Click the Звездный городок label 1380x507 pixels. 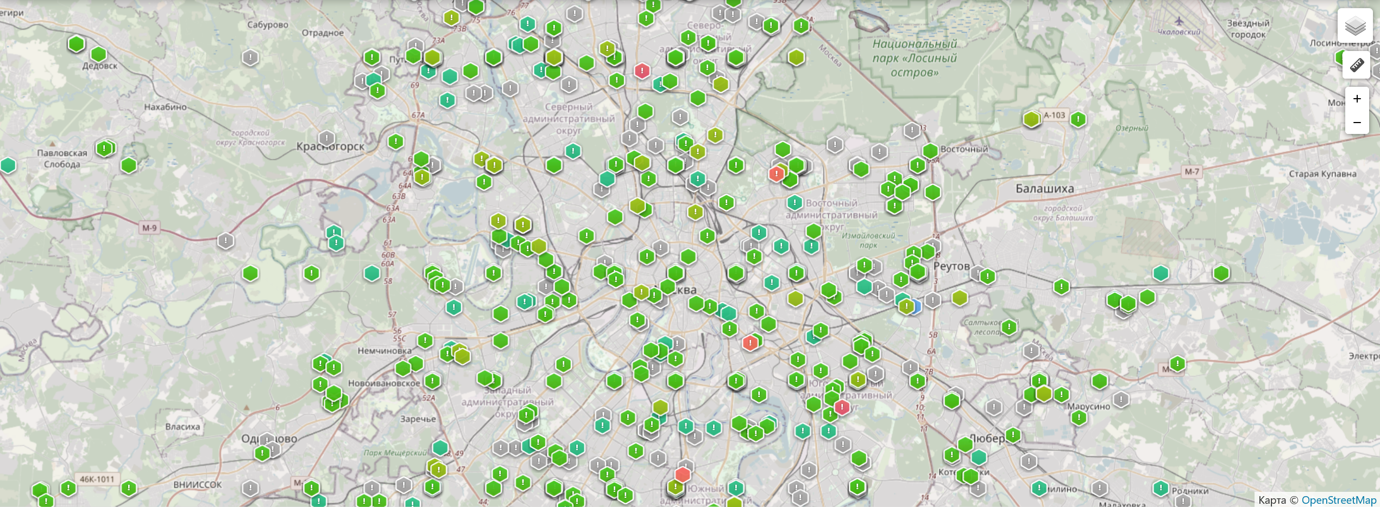tap(1249, 29)
